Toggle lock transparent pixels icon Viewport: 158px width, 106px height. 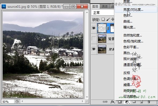tap(103, 19)
